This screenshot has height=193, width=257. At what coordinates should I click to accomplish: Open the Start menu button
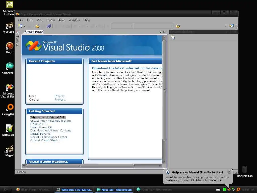pos(5,189)
